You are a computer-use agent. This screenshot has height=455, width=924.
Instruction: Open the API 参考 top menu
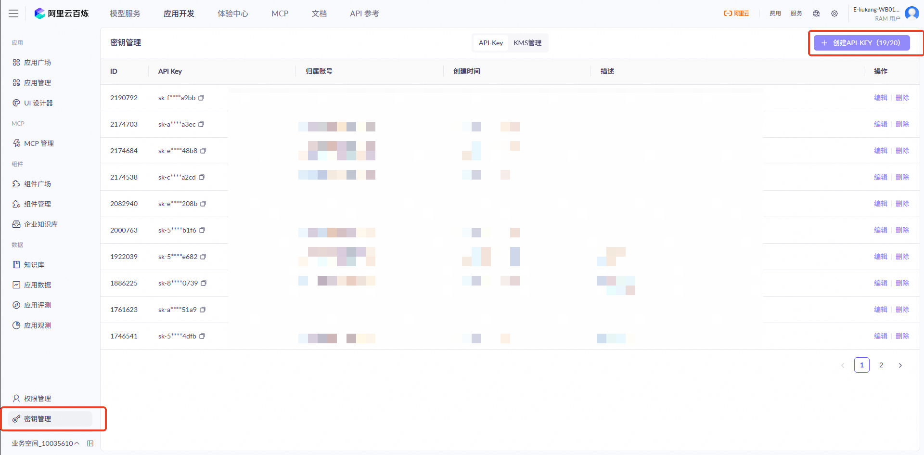pos(364,13)
